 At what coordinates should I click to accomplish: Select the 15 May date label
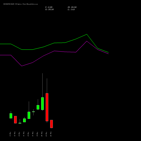click(28, 134)
